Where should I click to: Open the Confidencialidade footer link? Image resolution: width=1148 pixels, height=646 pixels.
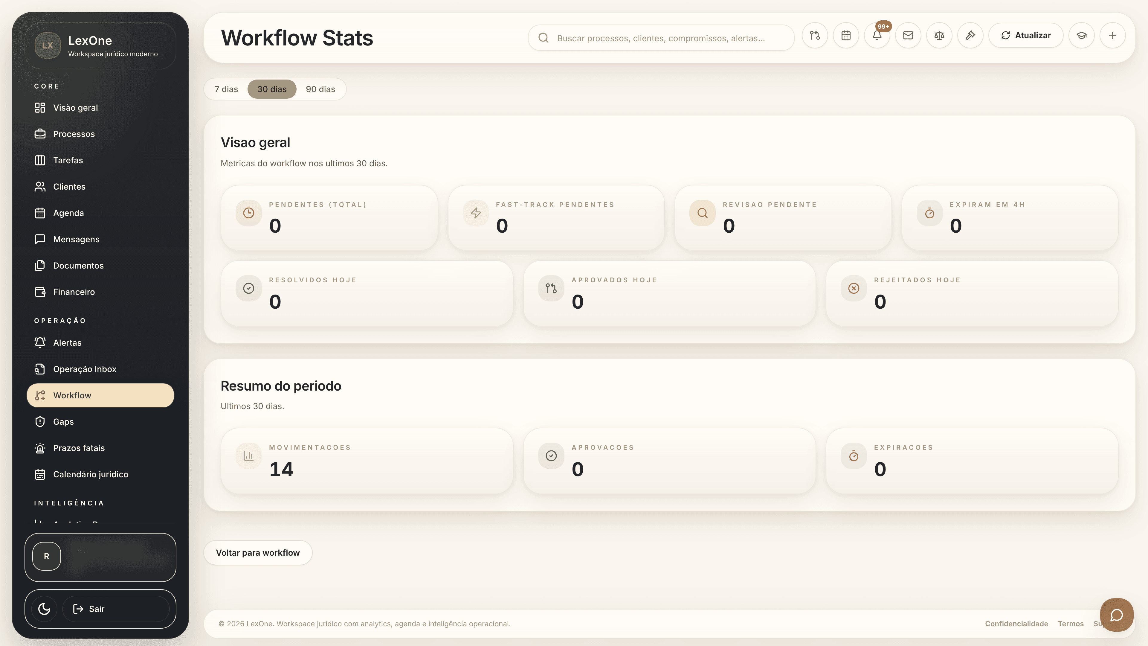(1016, 624)
